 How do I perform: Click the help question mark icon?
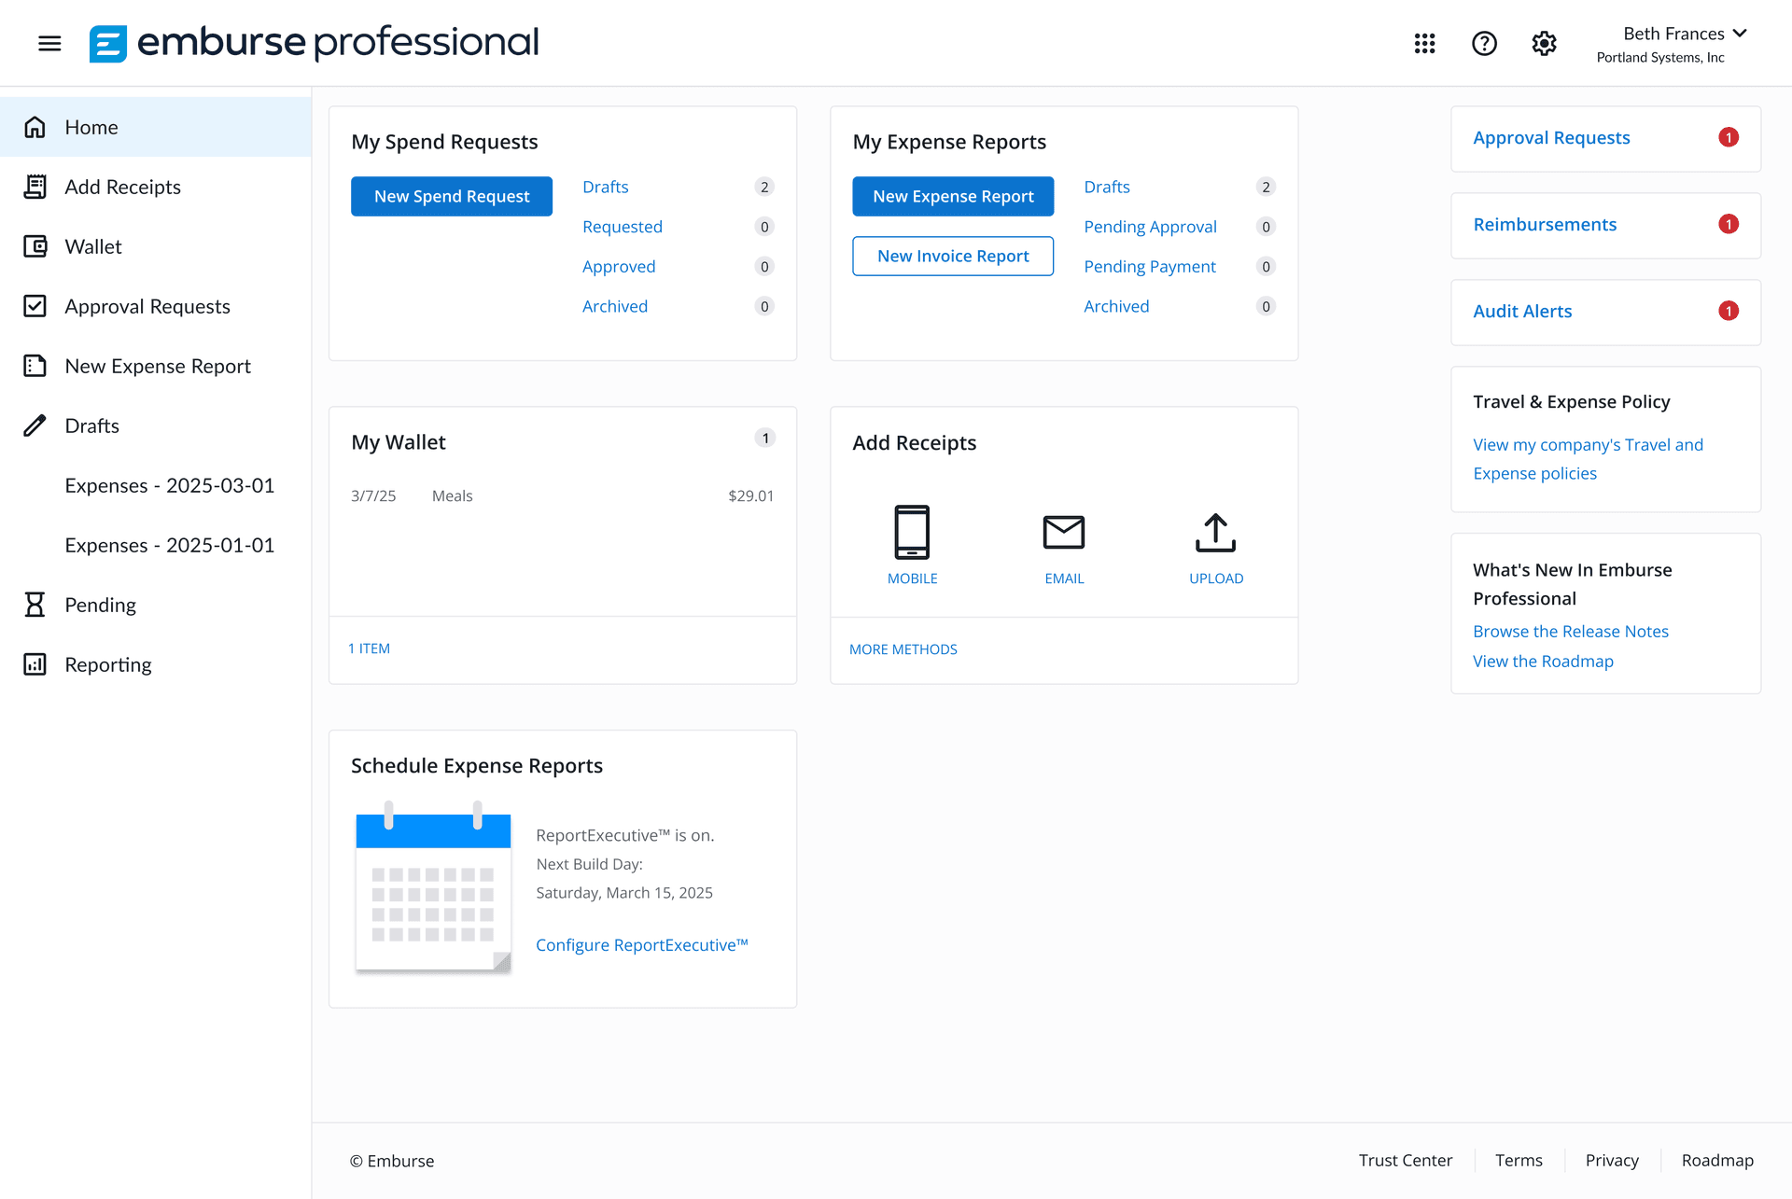point(1484,43)
